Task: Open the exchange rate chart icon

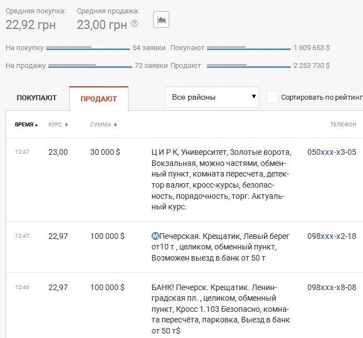Action: click(161, 19)
